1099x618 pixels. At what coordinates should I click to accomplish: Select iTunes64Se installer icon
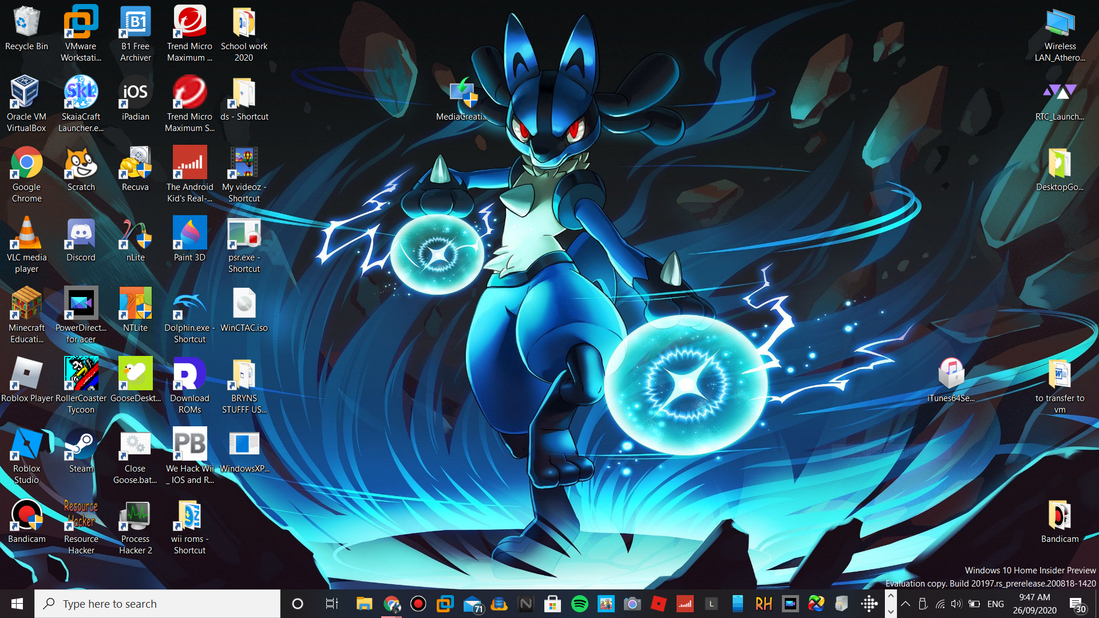[951, 379]
